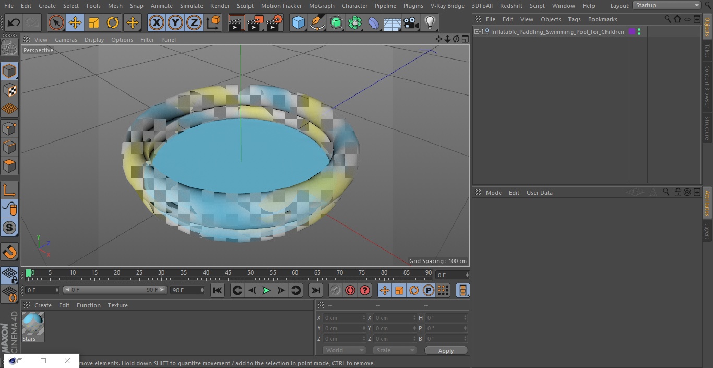Screen dimensions: 713x368
Task: Jump to the animation start
Action: coord(218,290)
